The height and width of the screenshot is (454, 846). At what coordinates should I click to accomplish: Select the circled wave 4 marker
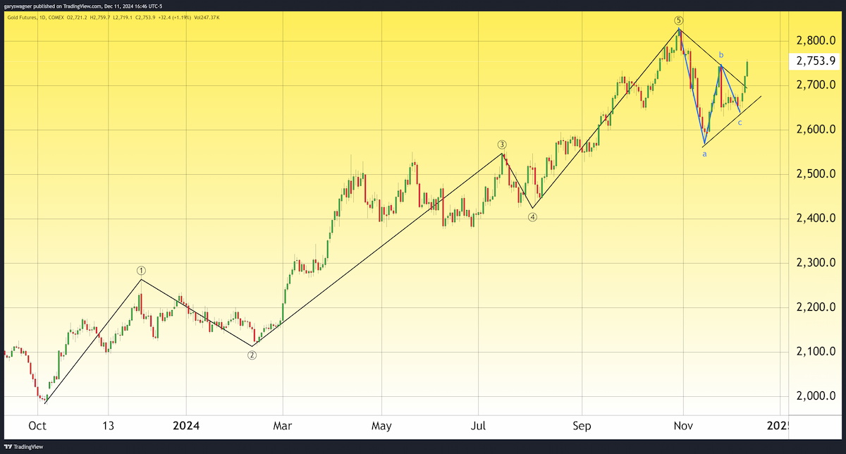(x=533, y=217)
